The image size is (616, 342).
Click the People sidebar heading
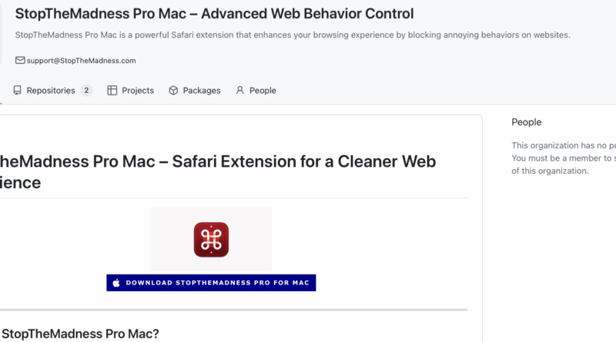[527, 122]
